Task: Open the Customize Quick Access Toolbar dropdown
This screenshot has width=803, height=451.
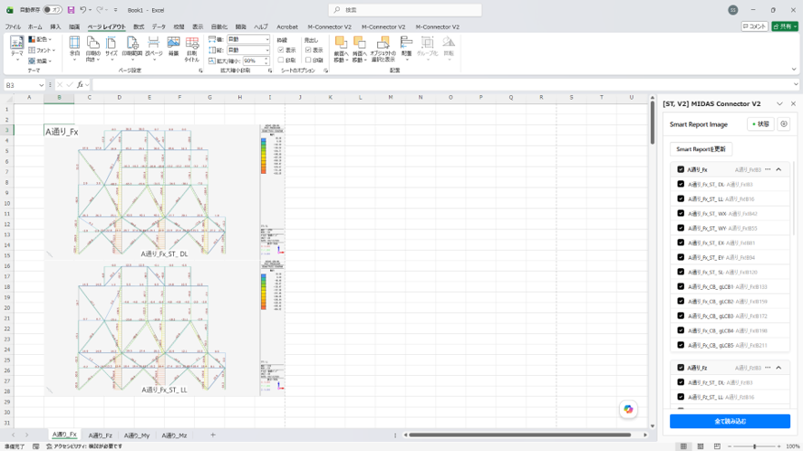Action: [x=115, y=10]
